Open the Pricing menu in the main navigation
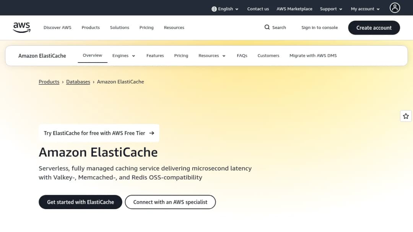This screenshot has width=413, height=232. [146, 27]
